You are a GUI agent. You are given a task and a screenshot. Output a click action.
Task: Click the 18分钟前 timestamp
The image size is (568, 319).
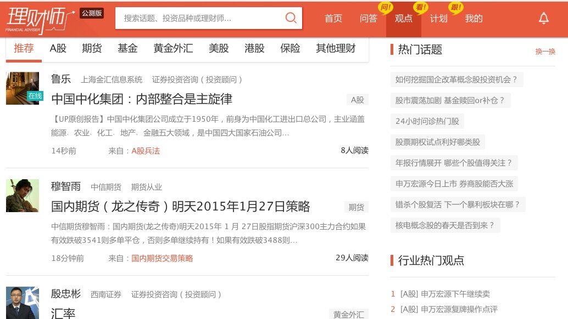click(68, 258)
